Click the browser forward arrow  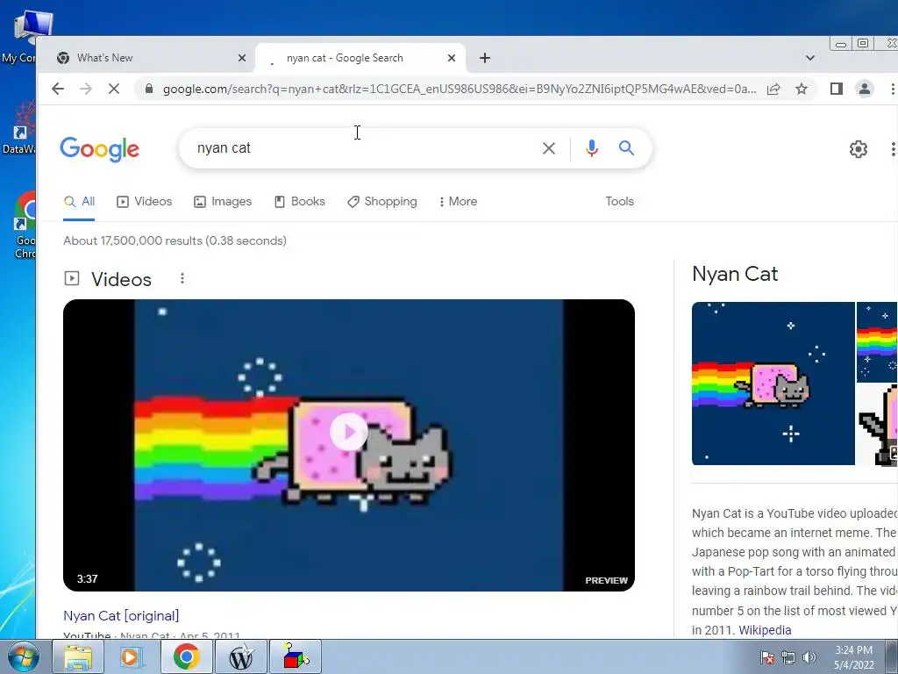86,89
